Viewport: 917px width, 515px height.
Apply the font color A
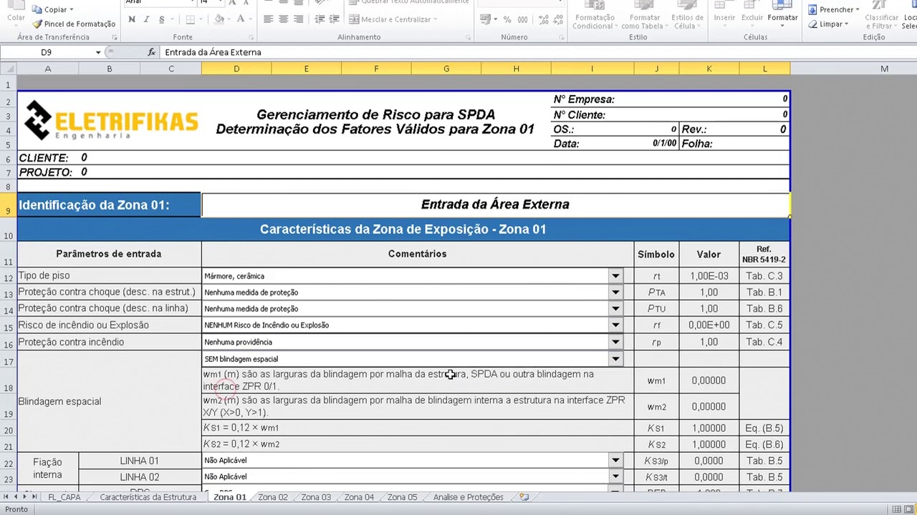pyautogui.click(x=242, y=19)
